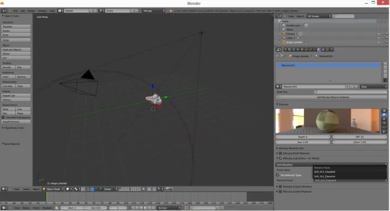
Task: Open the Help menu
Action: pos(52,11)
